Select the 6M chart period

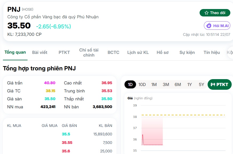click(178, 85)
